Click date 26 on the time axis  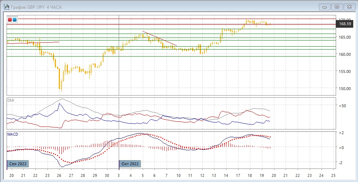coord(59,176)
